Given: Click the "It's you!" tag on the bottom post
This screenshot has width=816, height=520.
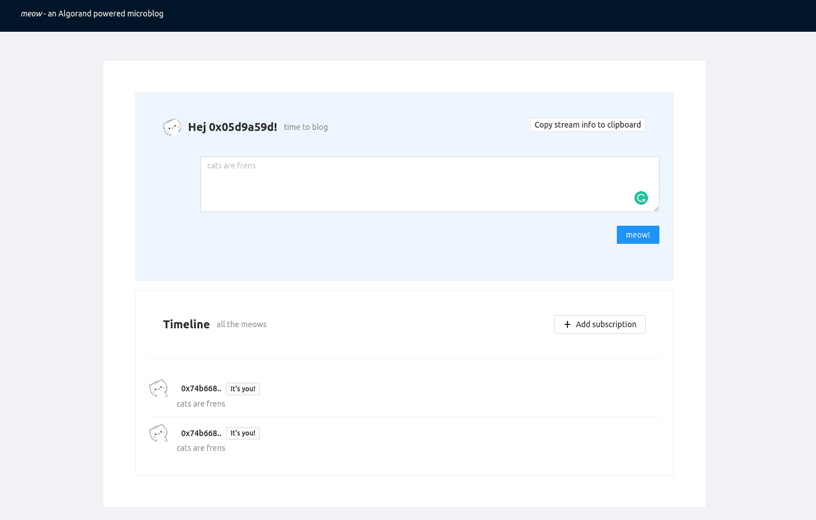Looking at the screenshot, I should (x=243, y=433).
